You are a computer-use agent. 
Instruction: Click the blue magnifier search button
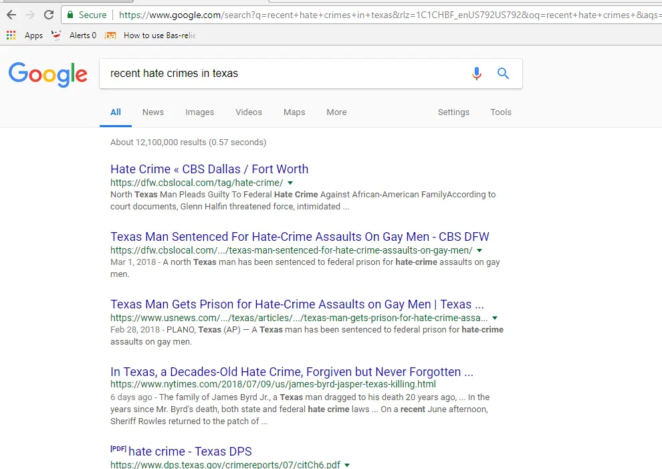click(x=503, y=74)
